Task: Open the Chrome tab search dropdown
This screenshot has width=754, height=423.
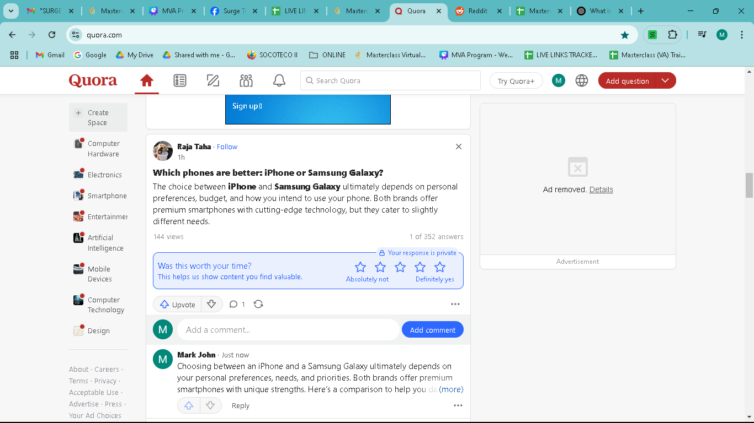Action: [x=10, y=11]
